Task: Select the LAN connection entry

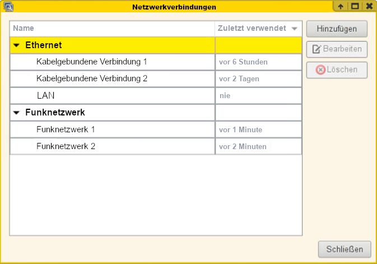Action: click(45, 96)
